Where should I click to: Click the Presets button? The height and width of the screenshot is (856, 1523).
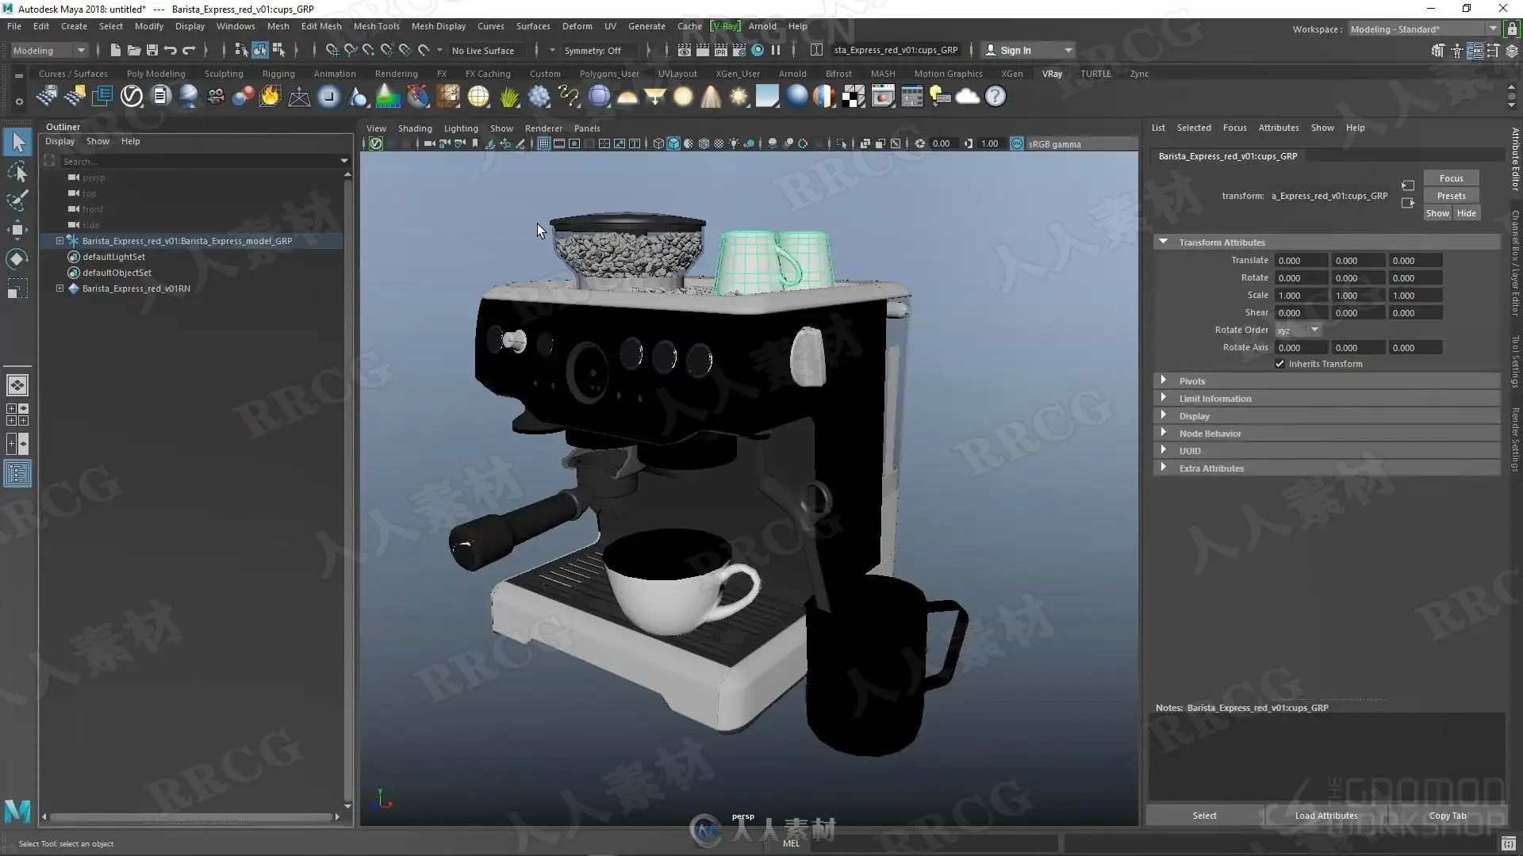(x=1451, y=196)
